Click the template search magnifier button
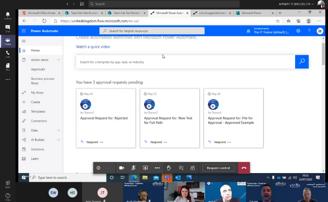This screenshot has width=328, height=202. tap(302, 62)
